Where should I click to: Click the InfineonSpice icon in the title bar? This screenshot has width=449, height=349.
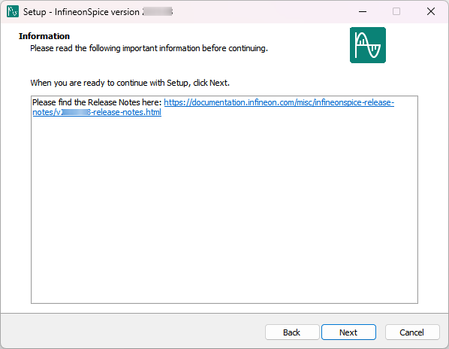click(x=13, y=11)
